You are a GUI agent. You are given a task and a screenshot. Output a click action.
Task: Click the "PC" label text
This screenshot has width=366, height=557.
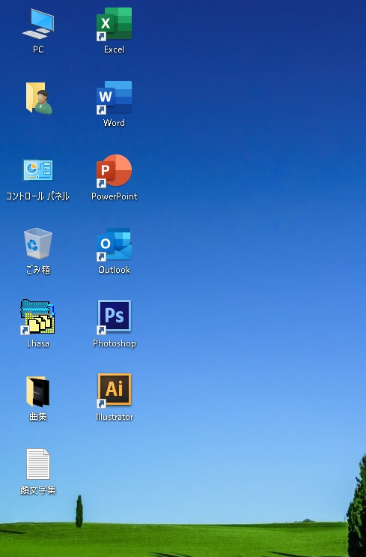pyautogui.click(x=38, y=49)
